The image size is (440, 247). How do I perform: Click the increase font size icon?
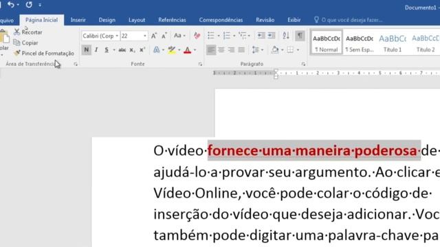click(154, 36)
